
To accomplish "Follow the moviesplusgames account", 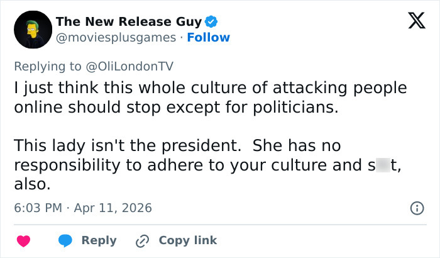I will coord(209,37).
